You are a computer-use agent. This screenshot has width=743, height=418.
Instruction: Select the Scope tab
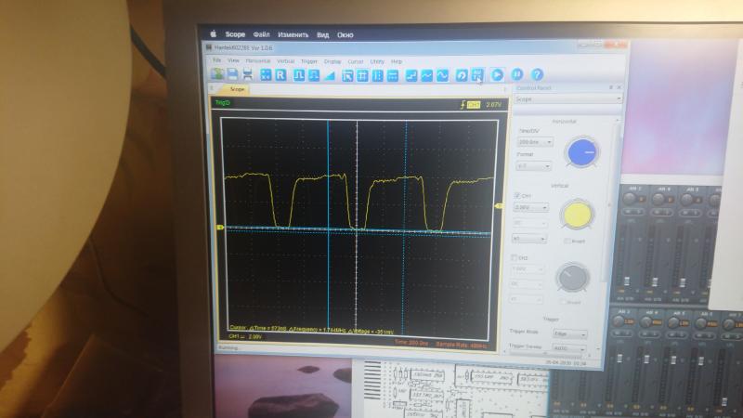pyautogui.click(x=237, y=90)
